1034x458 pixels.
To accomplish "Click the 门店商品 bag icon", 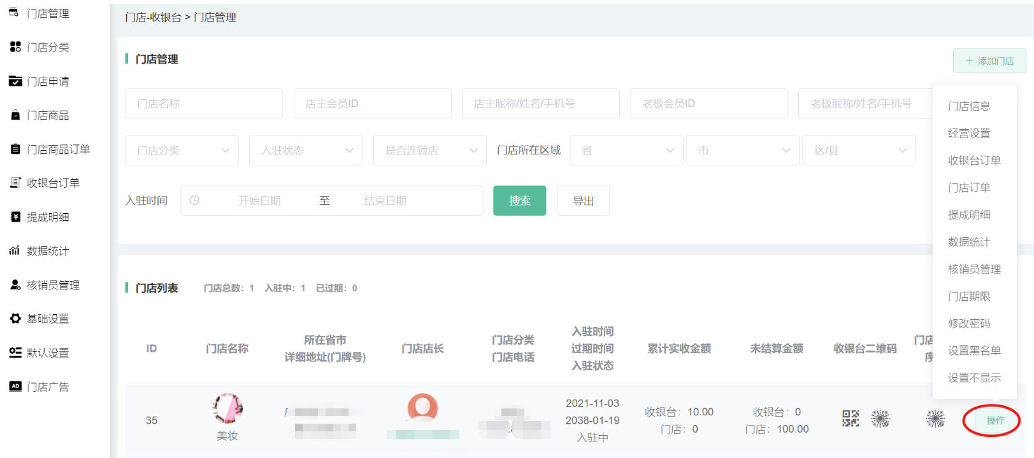I will 15,115.
